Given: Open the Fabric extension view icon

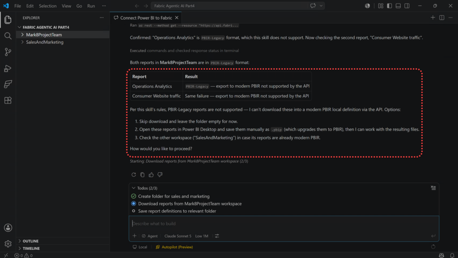Looking at the screenshot, I should (x=8, y=84).
